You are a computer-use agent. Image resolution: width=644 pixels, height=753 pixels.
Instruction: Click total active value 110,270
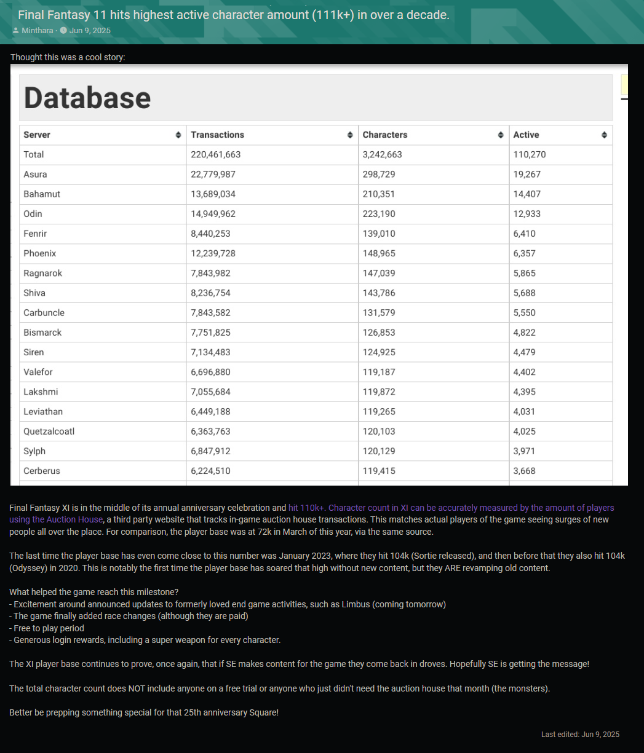tap(530, 154)
